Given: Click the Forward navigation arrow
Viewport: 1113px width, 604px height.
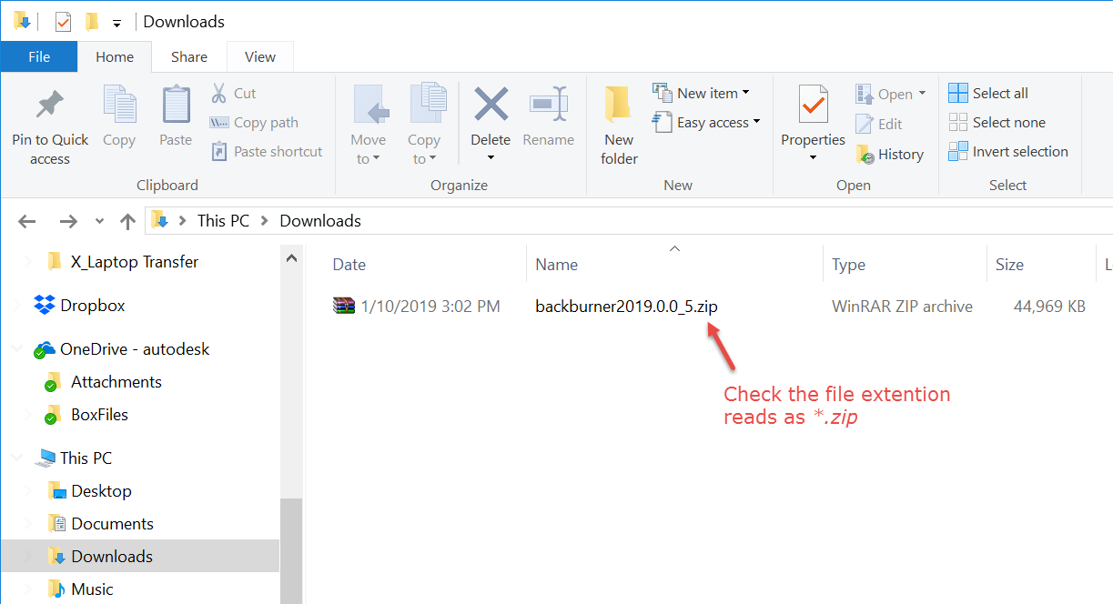Looking at the screenshot, I should (x=68, y=221).
